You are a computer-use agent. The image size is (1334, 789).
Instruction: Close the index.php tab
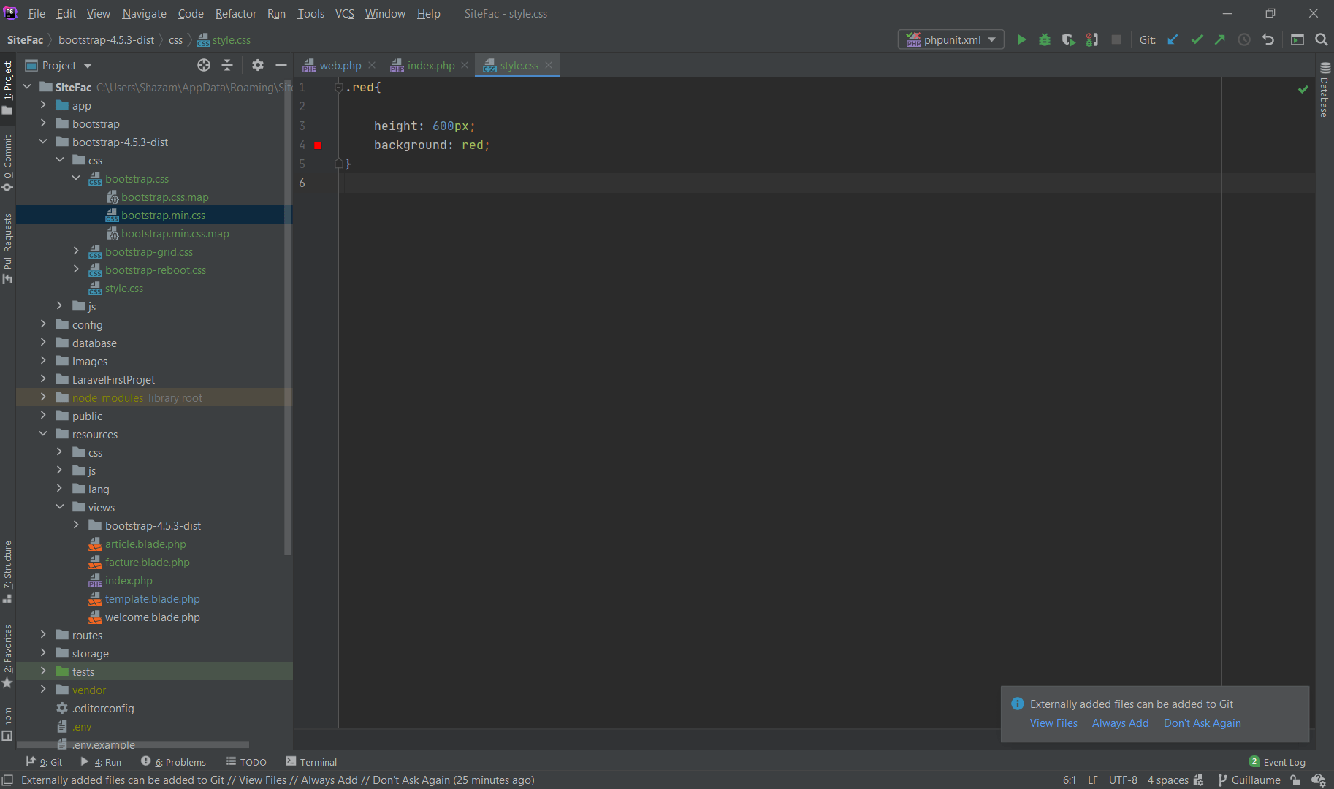point(465,65)
